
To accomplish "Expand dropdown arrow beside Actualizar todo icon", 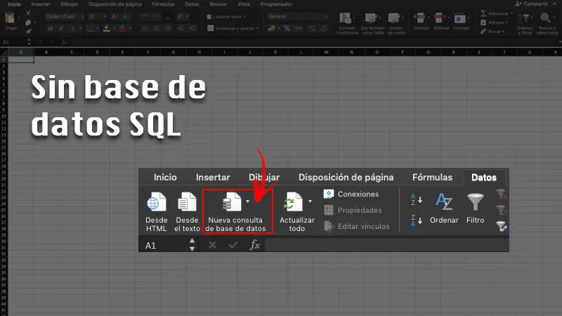I will 310,202.
